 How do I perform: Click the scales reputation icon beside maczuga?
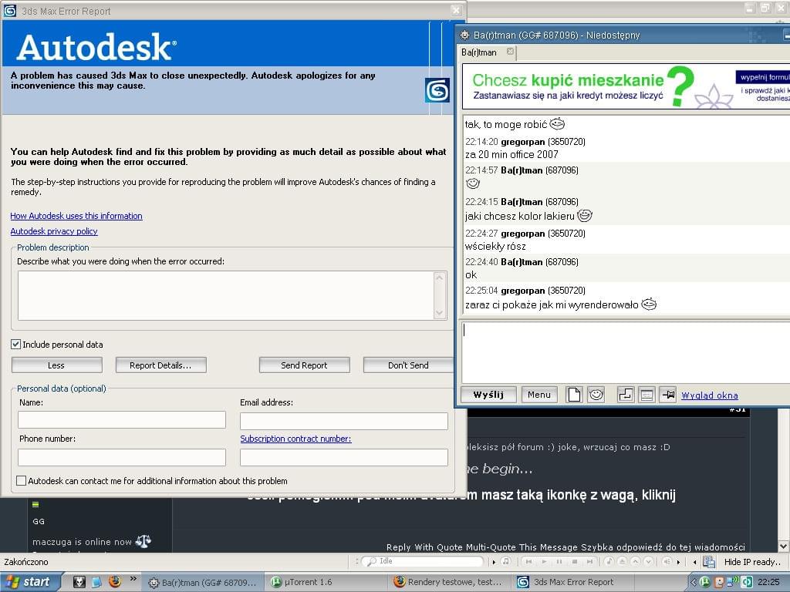(143, 541)
